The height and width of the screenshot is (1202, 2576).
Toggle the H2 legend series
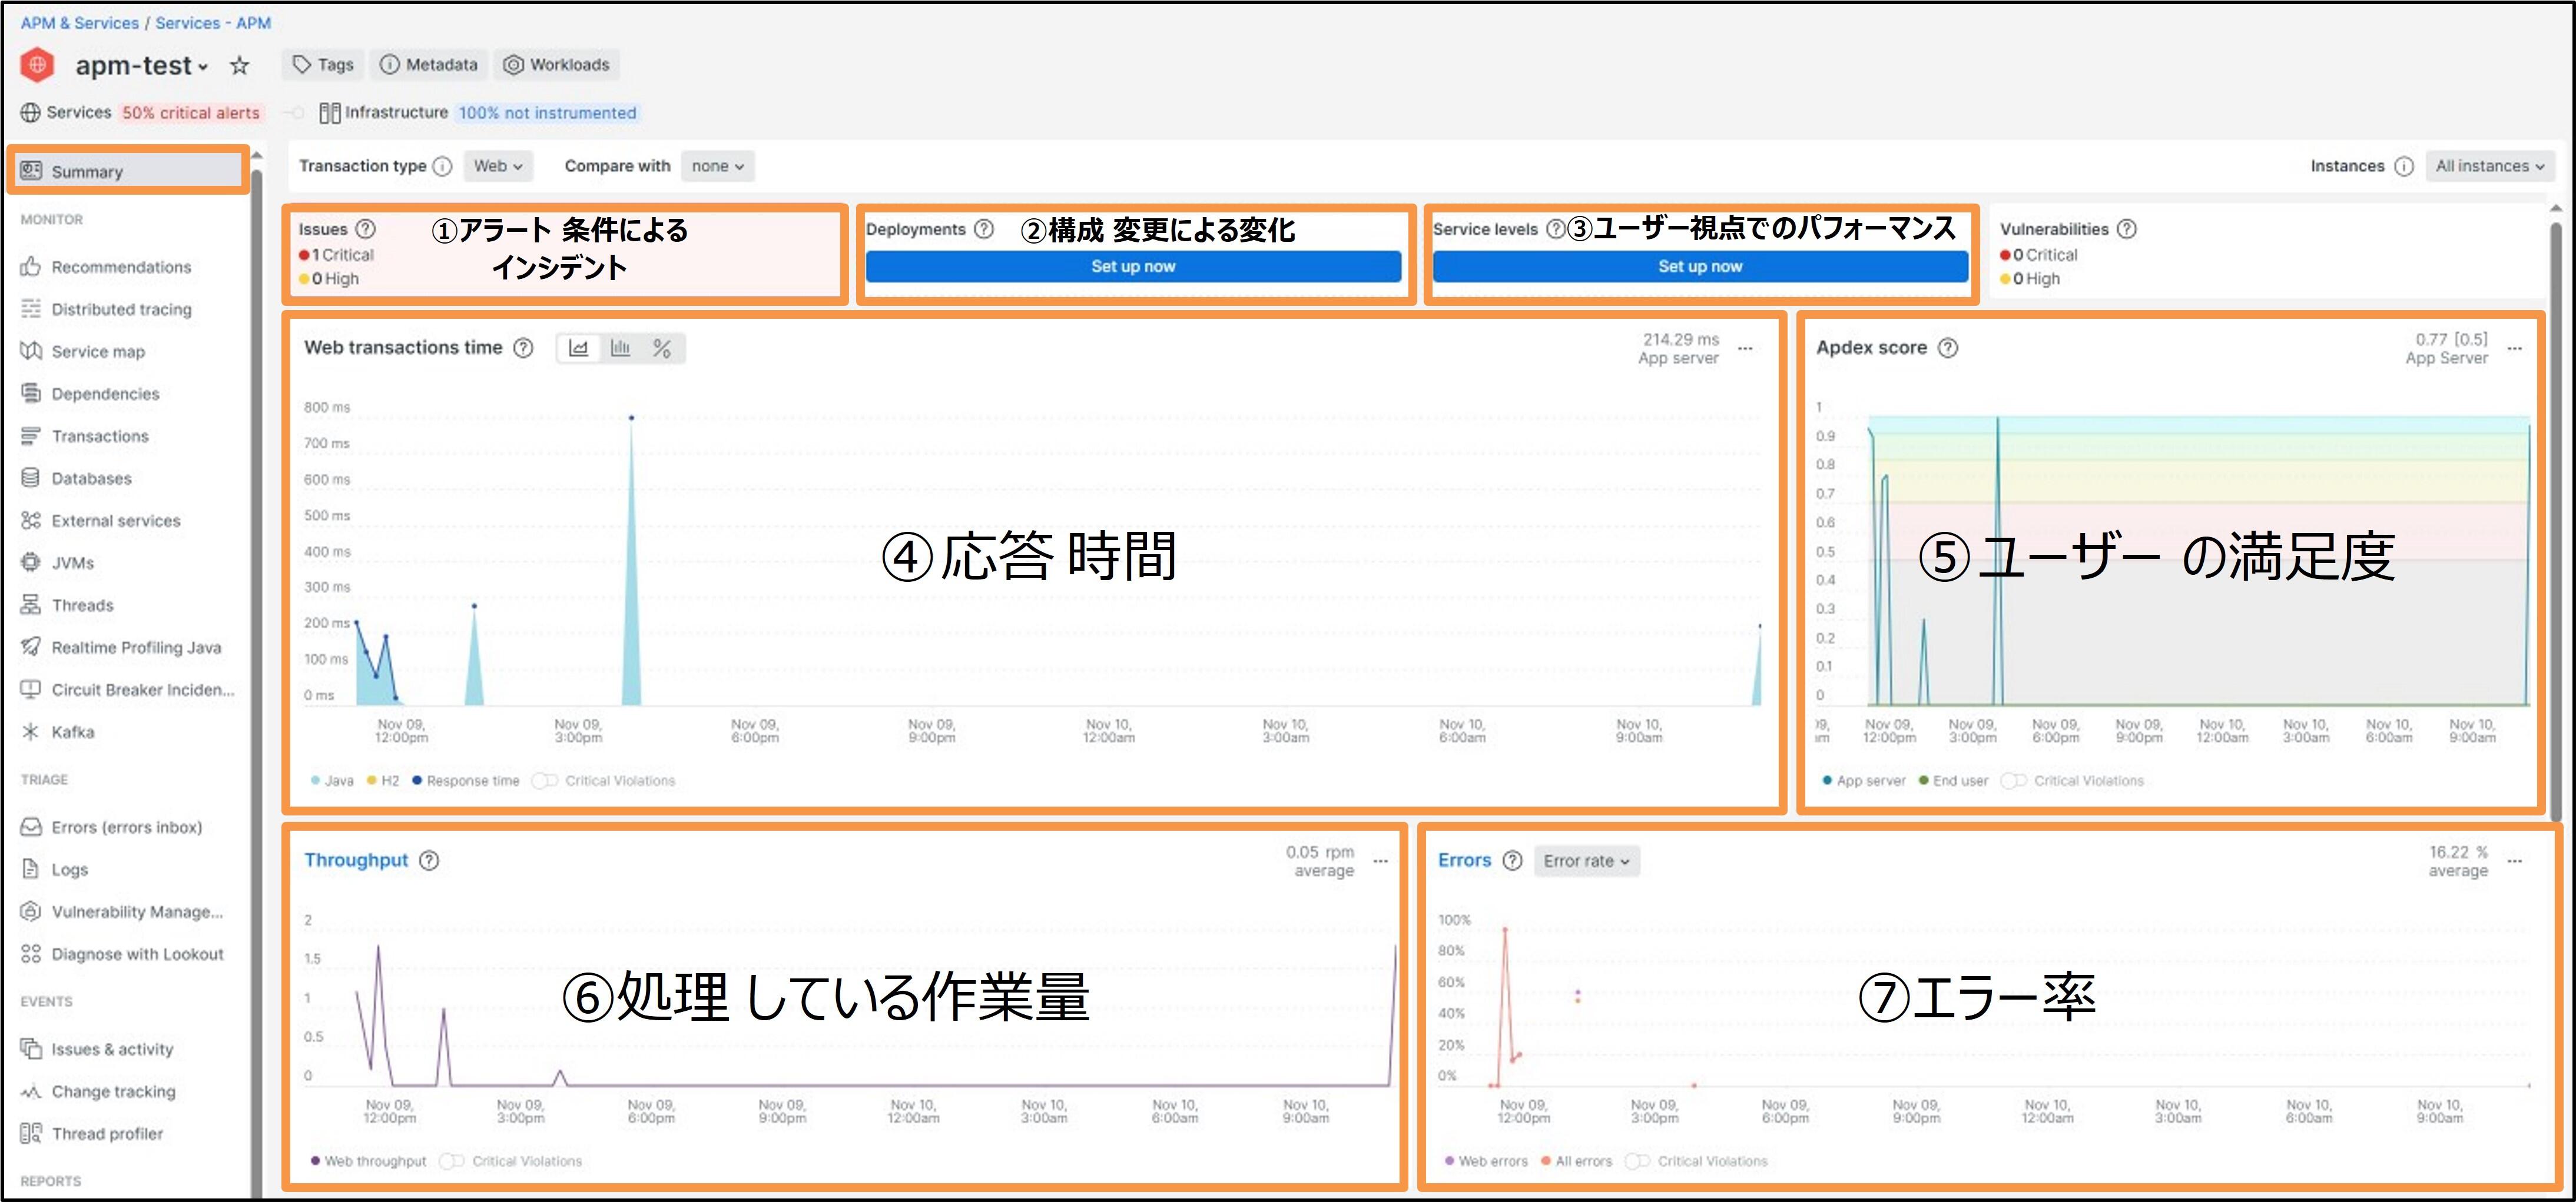[x=383, y=780]
